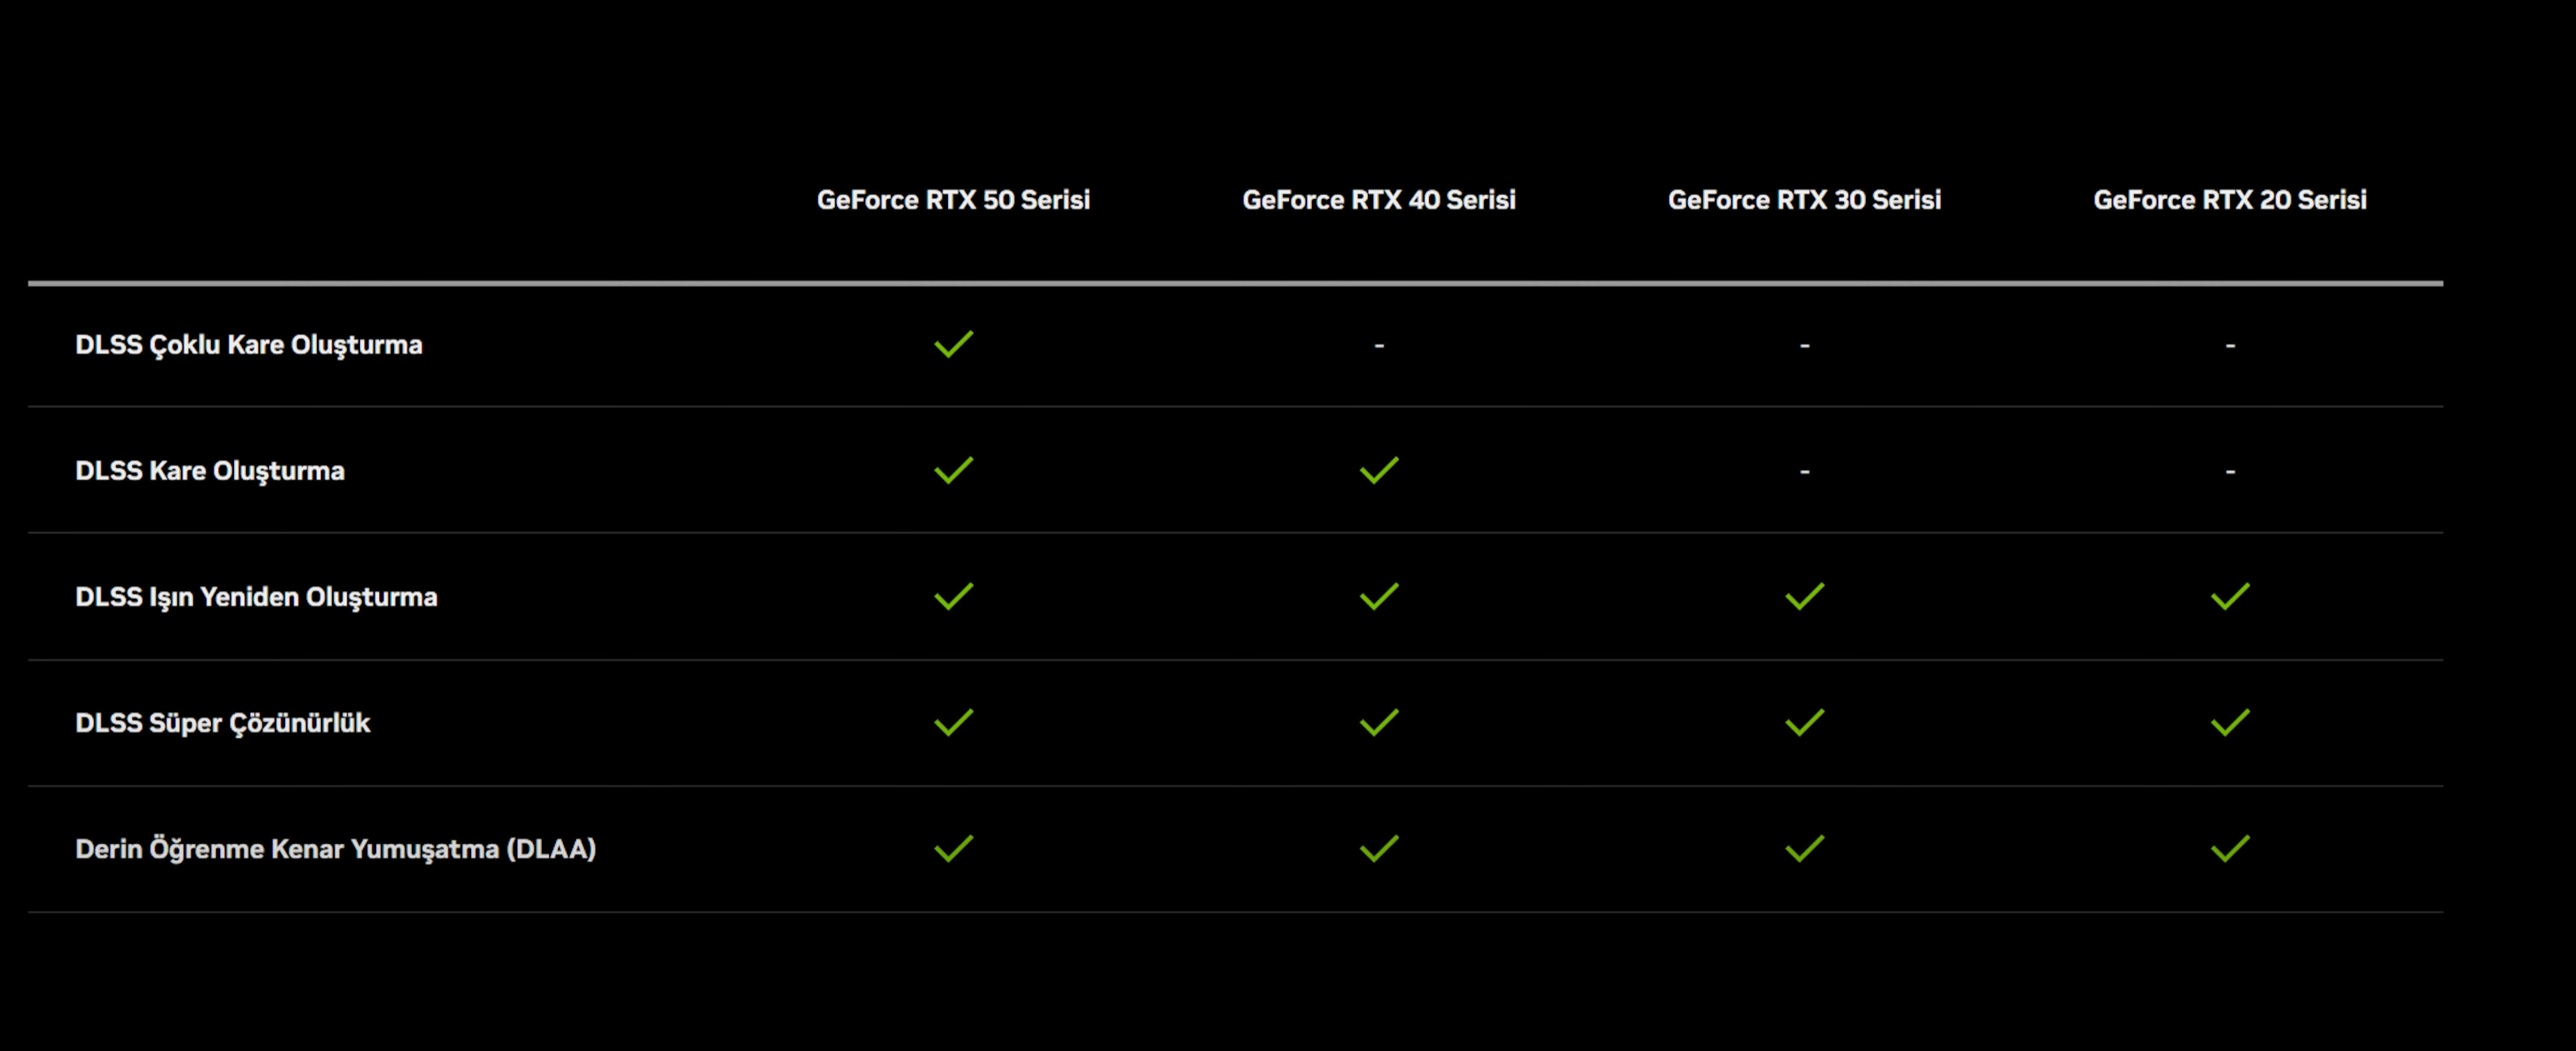Image resolution: width=2576 pixels, height=1051 pixels.
Task: Click RTX 50 DLSS Kare Oluşturma checkmark
Action: pos(953,471)
